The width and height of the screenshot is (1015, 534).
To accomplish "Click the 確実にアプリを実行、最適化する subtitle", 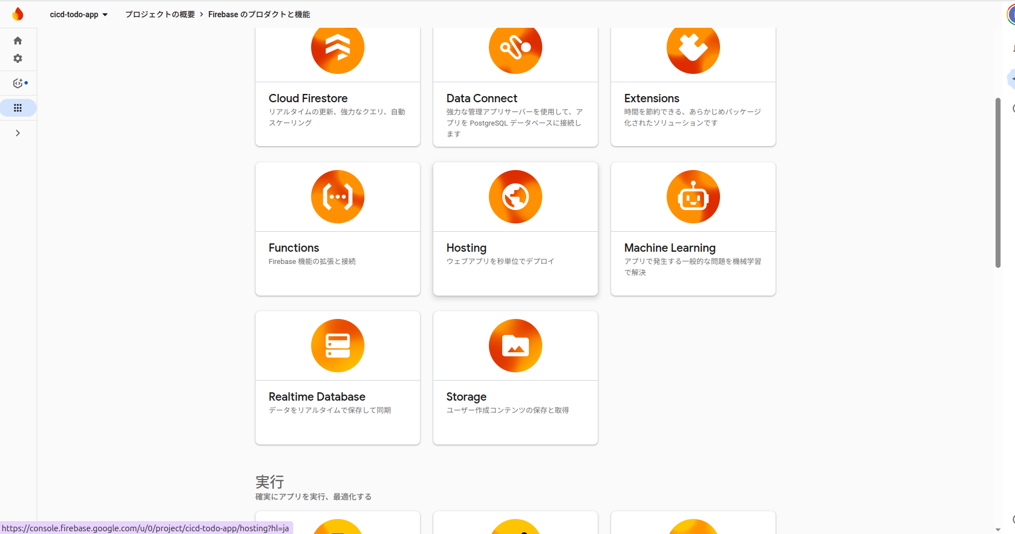I will 313,497.
